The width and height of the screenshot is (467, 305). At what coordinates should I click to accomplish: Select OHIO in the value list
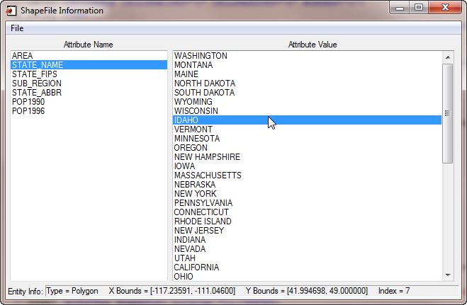pyautogui.click(x=307, y=277)
